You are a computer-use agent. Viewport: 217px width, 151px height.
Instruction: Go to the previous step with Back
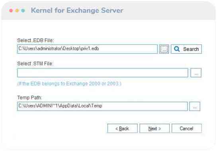[123, 128]
